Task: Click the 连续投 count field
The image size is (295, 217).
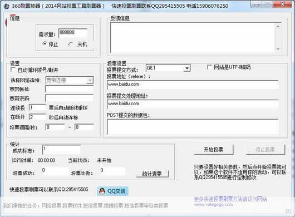Action: coord(37,107)
